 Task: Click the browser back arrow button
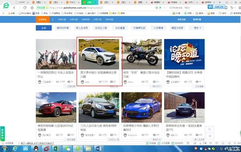[14, 8]
